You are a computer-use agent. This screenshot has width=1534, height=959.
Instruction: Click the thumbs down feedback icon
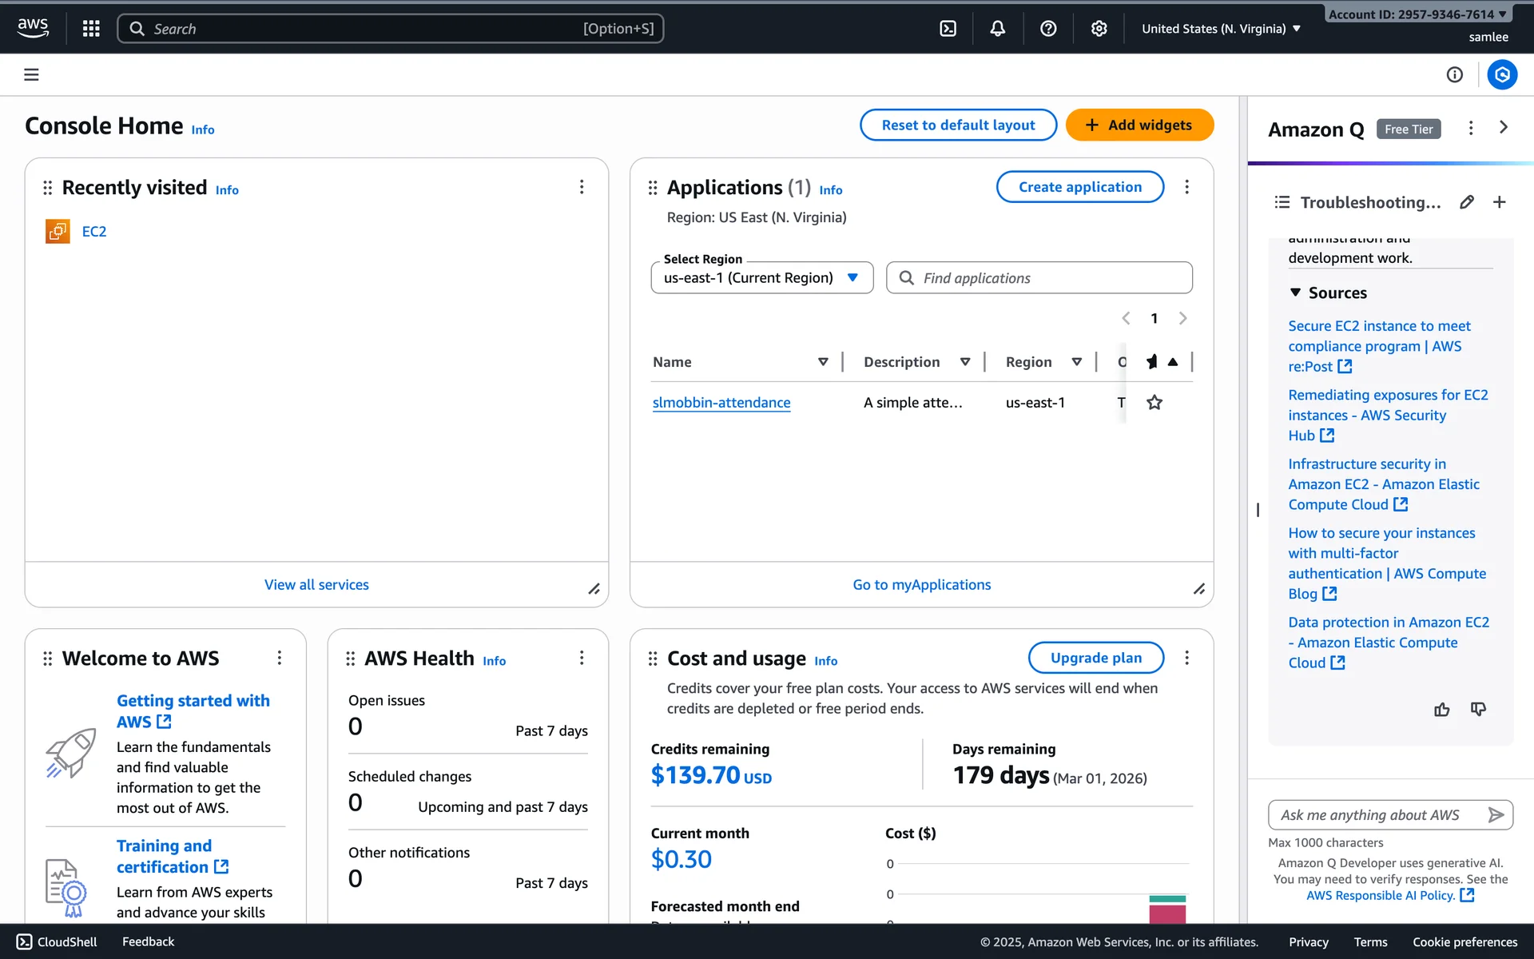point(1478,710)
